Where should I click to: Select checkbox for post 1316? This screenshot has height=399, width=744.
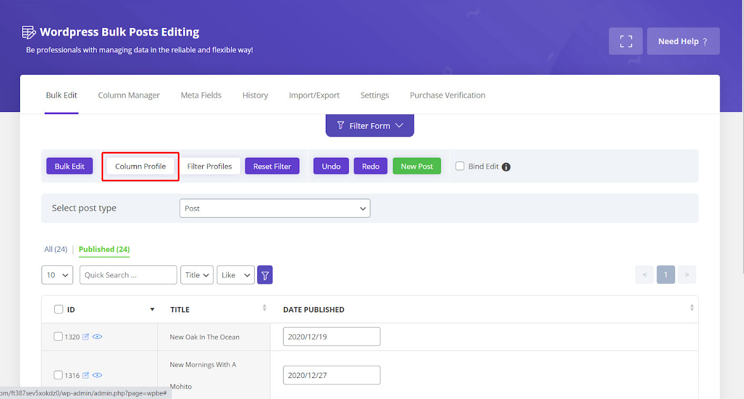coord(58,375)
